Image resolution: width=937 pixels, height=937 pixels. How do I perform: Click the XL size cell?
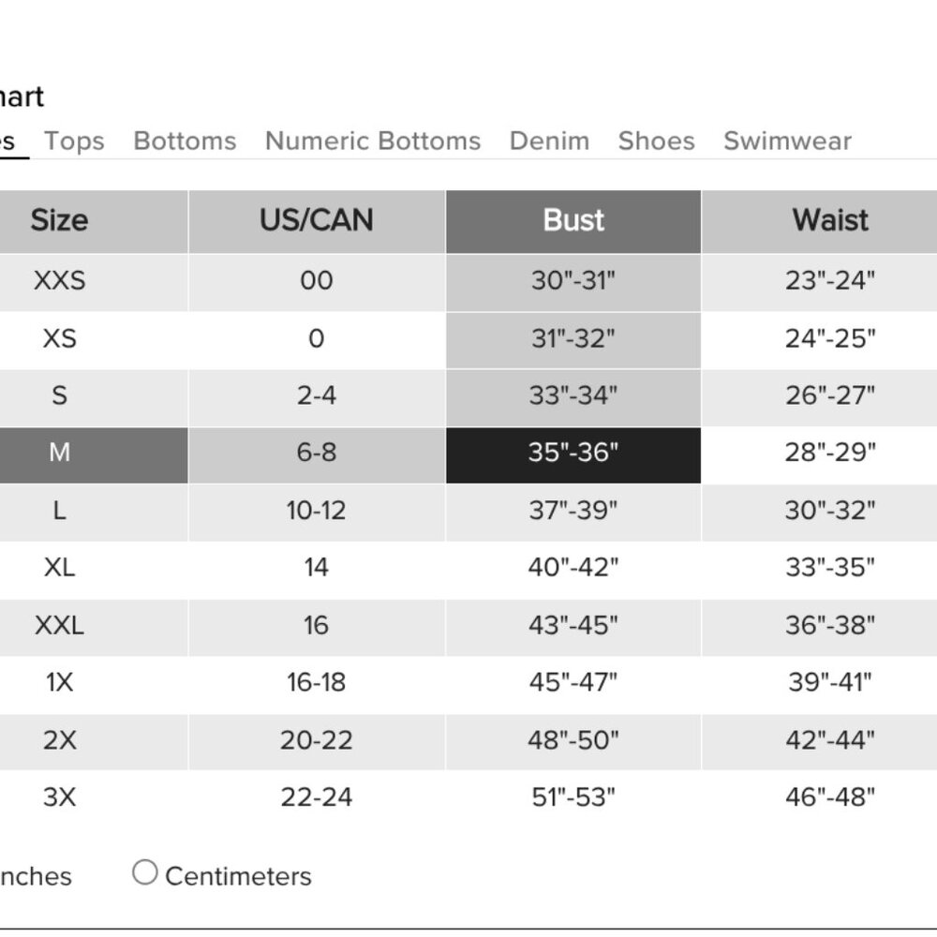tap(59, 568)
